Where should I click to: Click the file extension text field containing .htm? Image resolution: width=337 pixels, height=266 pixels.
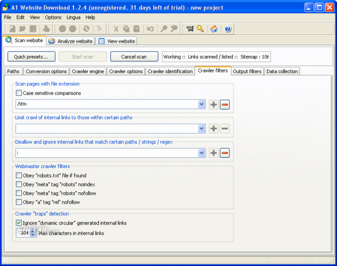tap(107, 104)
